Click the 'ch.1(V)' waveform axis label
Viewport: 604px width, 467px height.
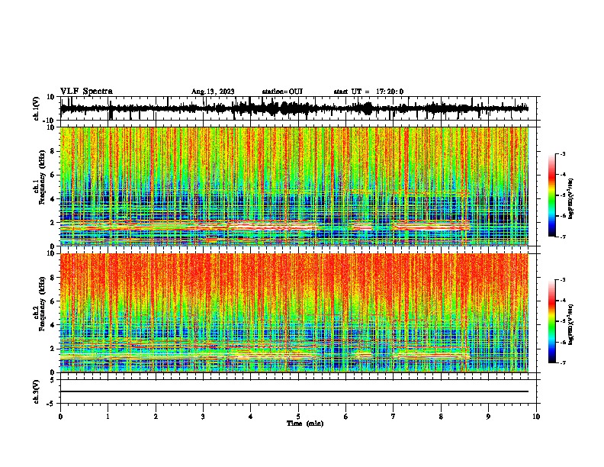(37, 108)
